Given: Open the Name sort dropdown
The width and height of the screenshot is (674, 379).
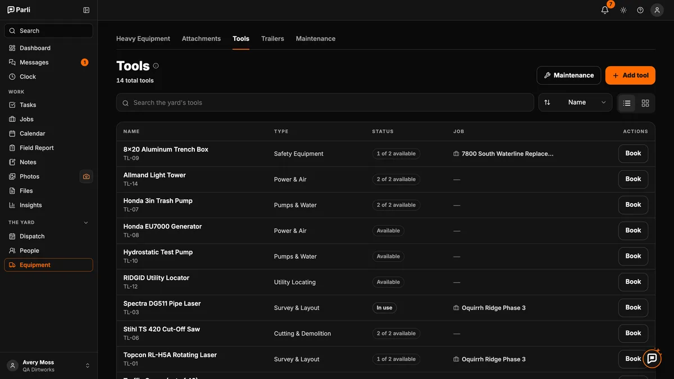Looking at the screenshot, I should [575, 102].
